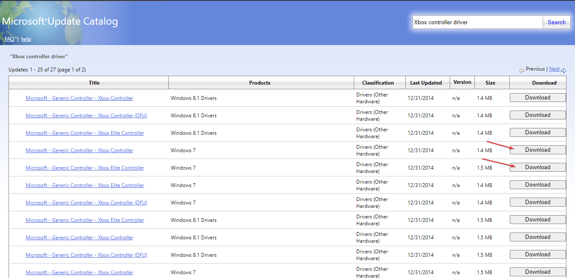The image size is (575, 278).
Task: Download Windows 8.1 Xbox Controller (DFU) 1.5 MB driver
Action: point(537,255)
